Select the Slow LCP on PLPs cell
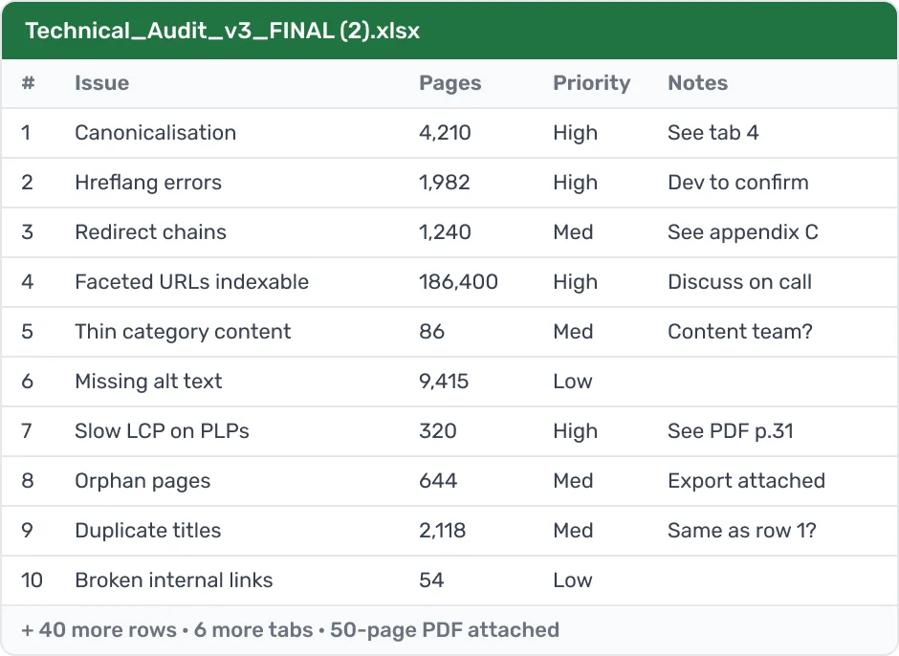Viewport: 899px width, 656px height. pyautogui.click(x=163, y=431)
